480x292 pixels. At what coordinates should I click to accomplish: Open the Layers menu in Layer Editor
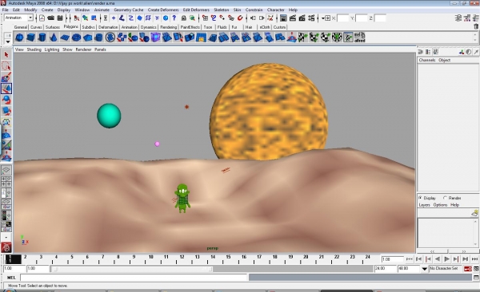point(424,205)
